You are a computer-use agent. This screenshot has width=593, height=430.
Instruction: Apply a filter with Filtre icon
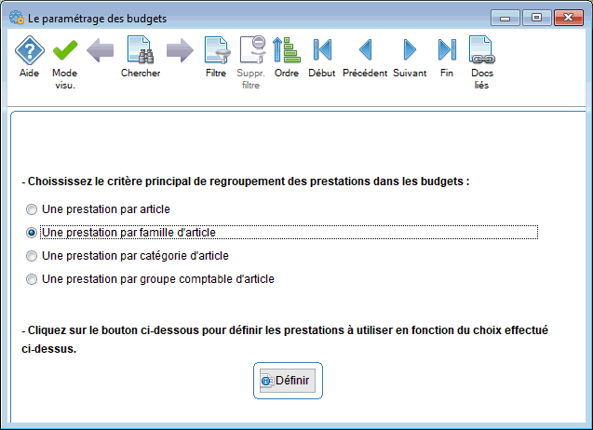point(217,50)
